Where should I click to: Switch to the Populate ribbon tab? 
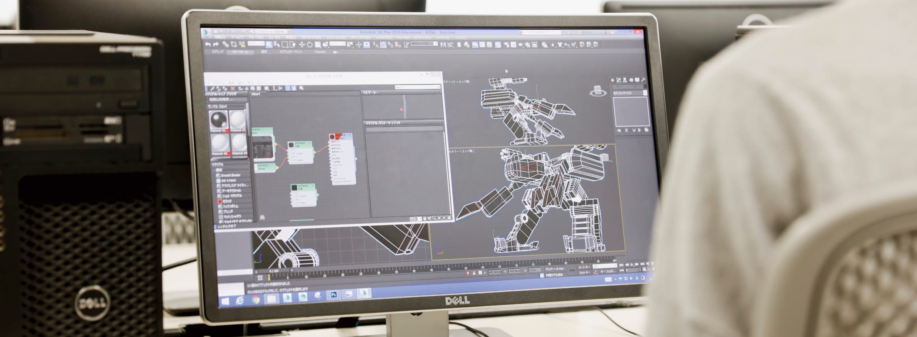click(320, 52)
